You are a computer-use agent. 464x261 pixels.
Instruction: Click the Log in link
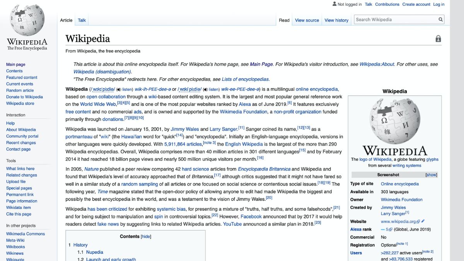tap(439, 4)
